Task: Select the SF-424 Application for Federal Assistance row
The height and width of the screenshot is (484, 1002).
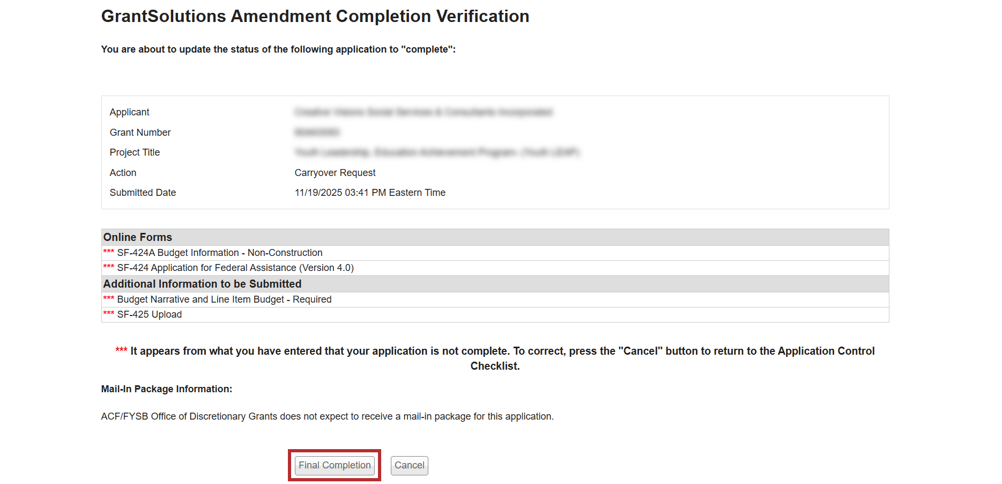Action: 235,268
